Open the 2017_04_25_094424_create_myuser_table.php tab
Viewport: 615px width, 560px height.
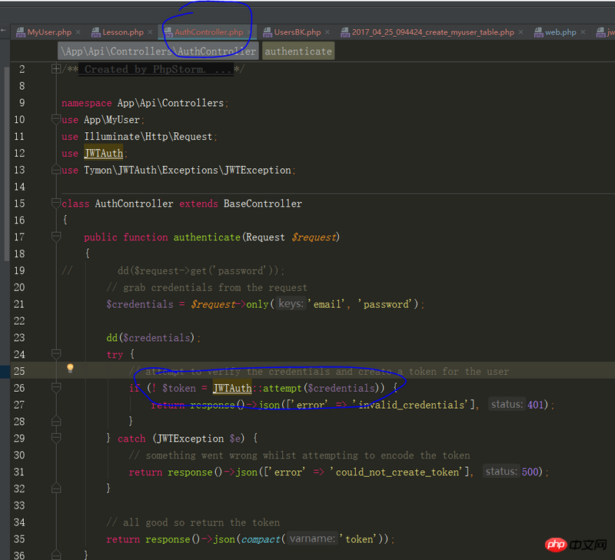(x=433, y=32)
